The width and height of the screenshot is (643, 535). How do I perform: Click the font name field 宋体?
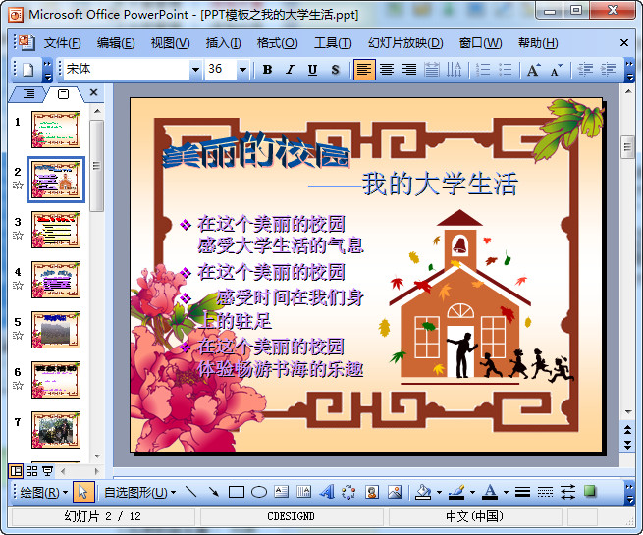127,70
